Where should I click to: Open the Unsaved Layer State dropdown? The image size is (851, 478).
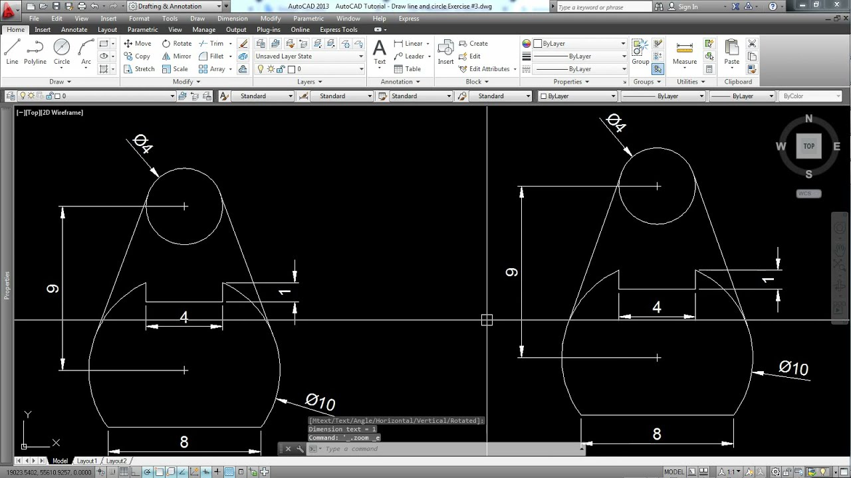310,56
